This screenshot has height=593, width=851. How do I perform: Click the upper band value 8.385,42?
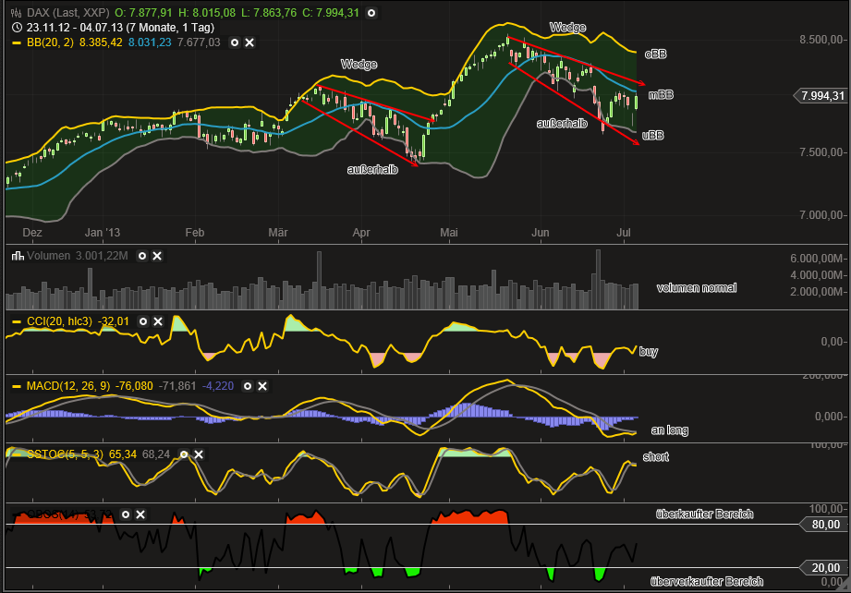pyautogui.click(x=101, y=42)
